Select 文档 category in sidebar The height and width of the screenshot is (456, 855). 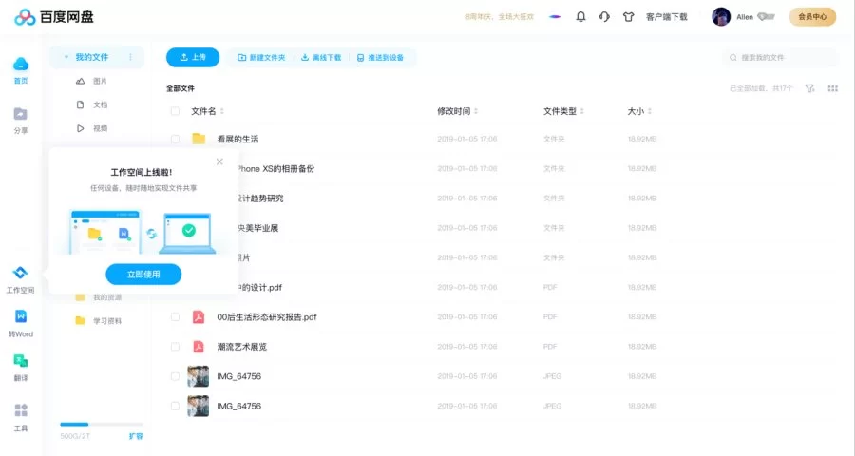[x=99, y=104]
